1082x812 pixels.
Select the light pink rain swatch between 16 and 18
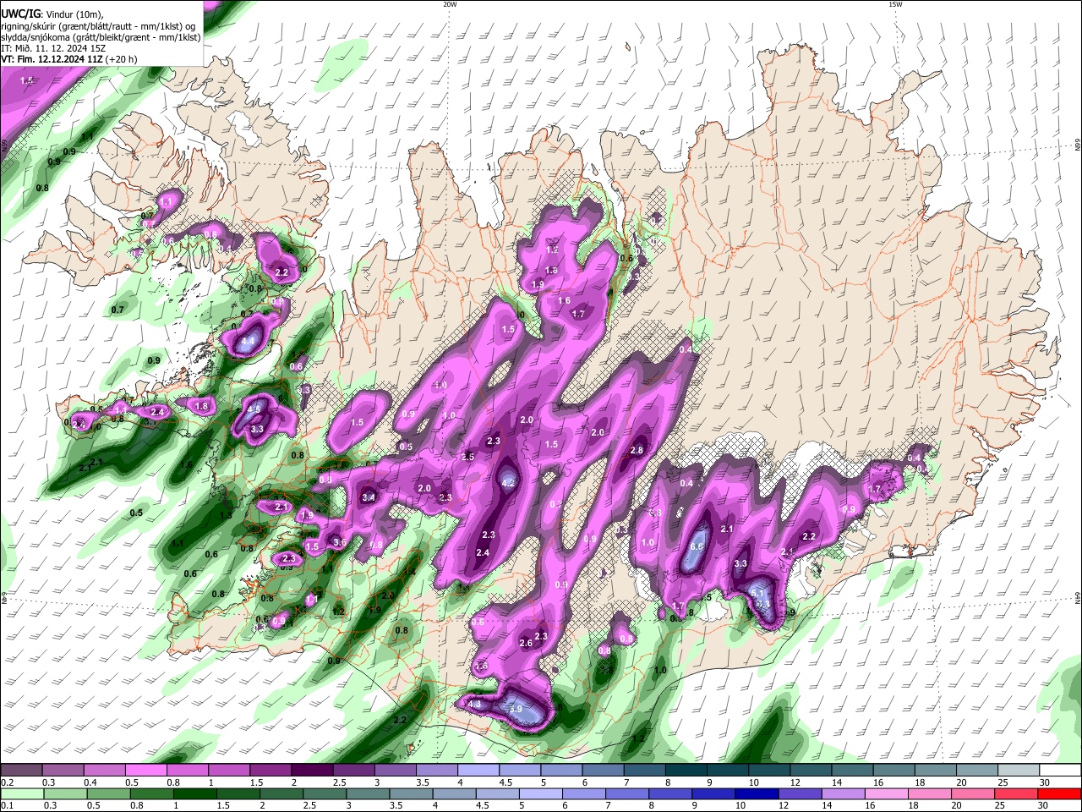pos(887,793)
